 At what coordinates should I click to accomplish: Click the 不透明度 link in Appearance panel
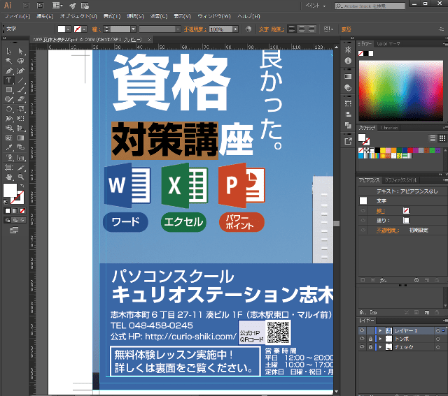coord(388,230)
